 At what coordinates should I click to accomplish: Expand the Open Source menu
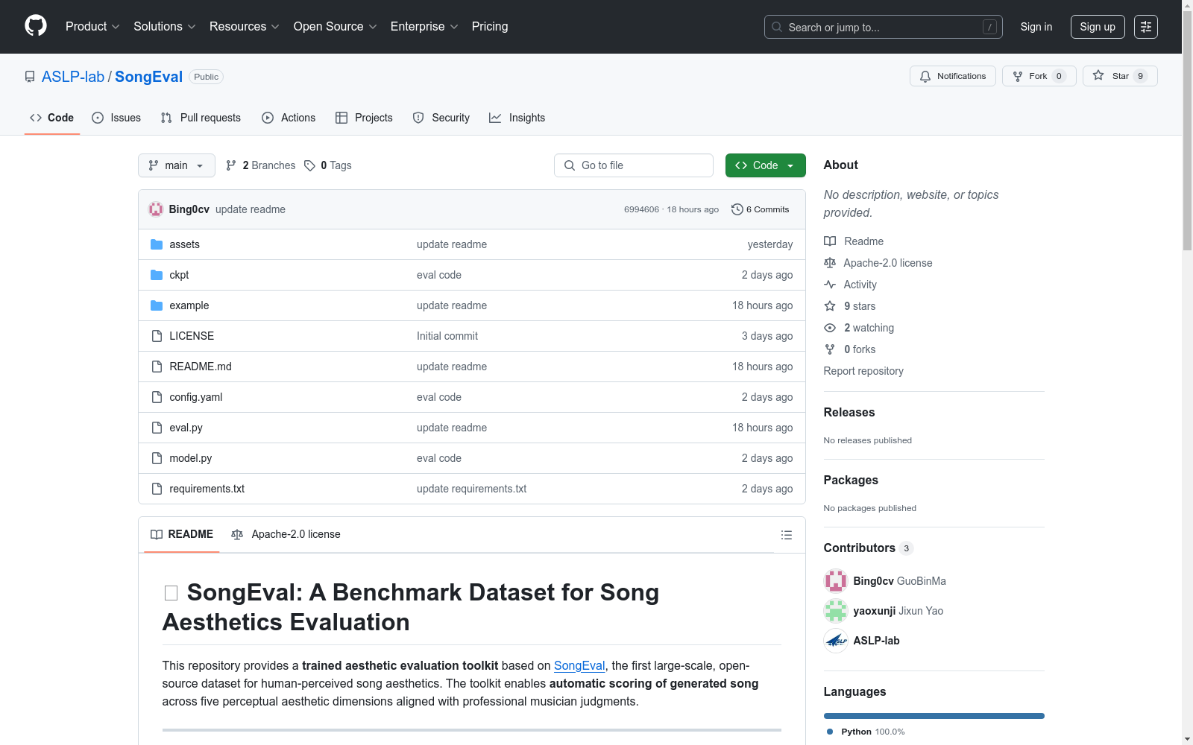[x=336, y=27]
